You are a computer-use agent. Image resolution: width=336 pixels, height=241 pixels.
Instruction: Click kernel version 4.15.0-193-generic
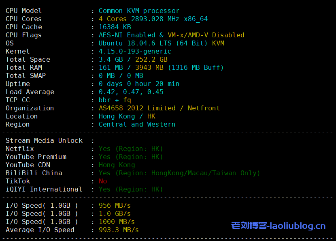(135, 52)
